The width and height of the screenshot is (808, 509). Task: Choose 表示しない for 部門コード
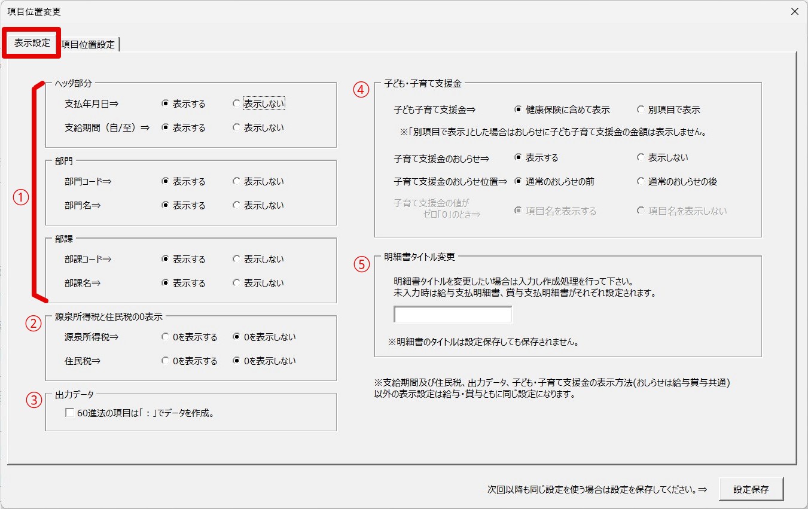point(237,182)
